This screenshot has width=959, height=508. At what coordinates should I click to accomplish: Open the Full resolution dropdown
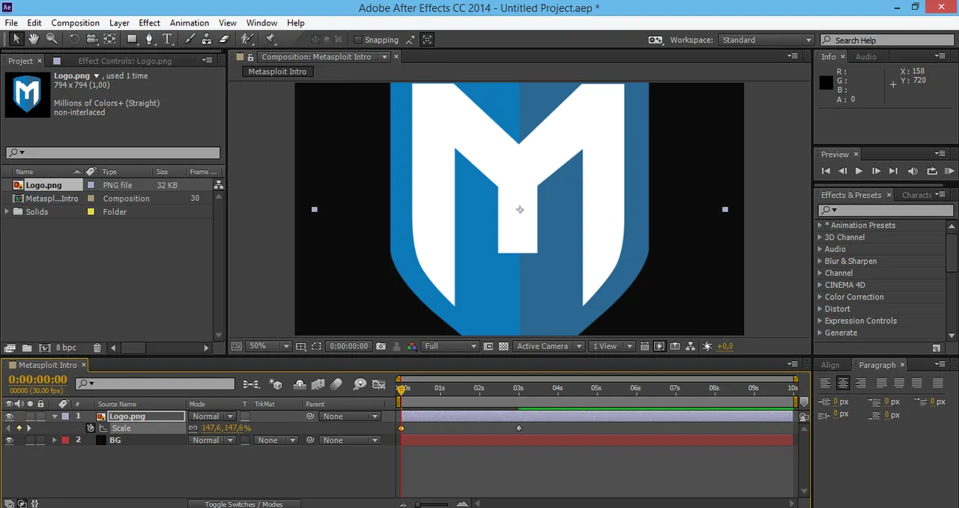tap(450, 346)
